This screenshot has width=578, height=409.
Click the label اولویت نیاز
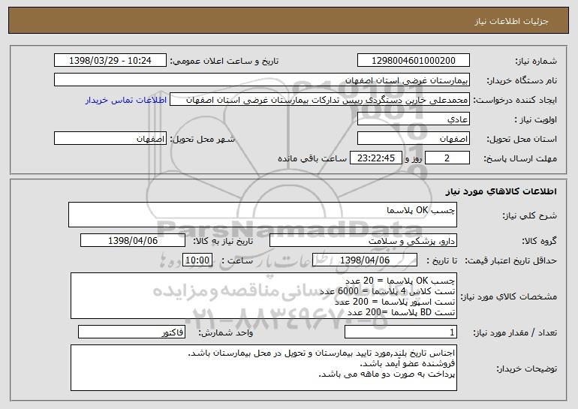tap(536, 120)
